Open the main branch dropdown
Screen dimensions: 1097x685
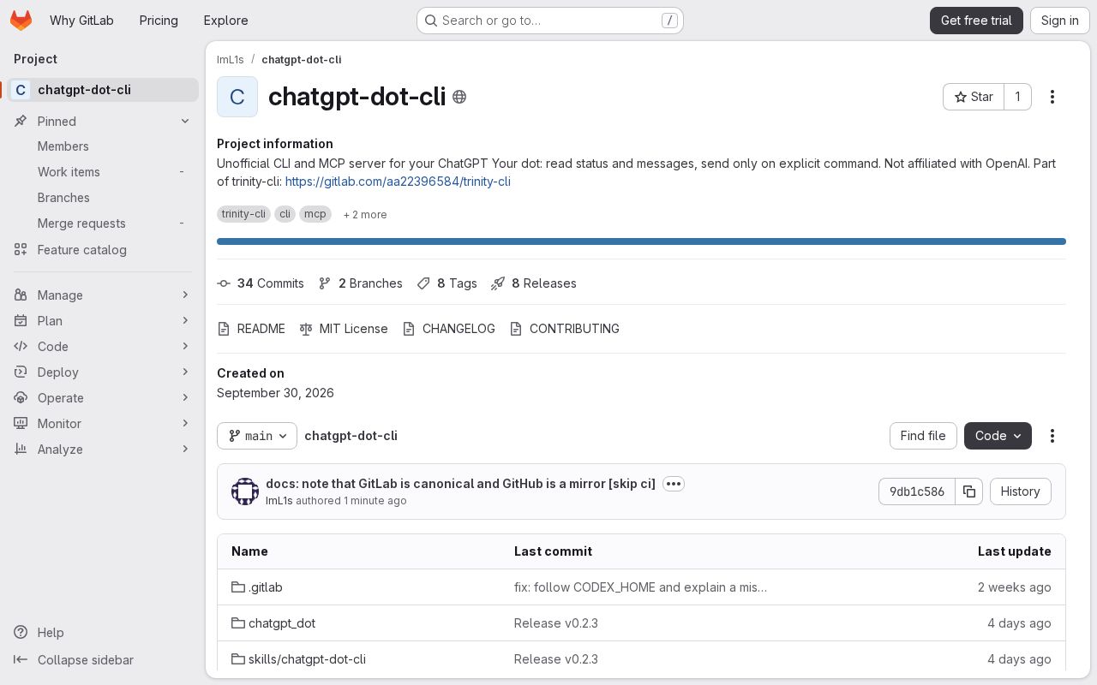[257, 436]
